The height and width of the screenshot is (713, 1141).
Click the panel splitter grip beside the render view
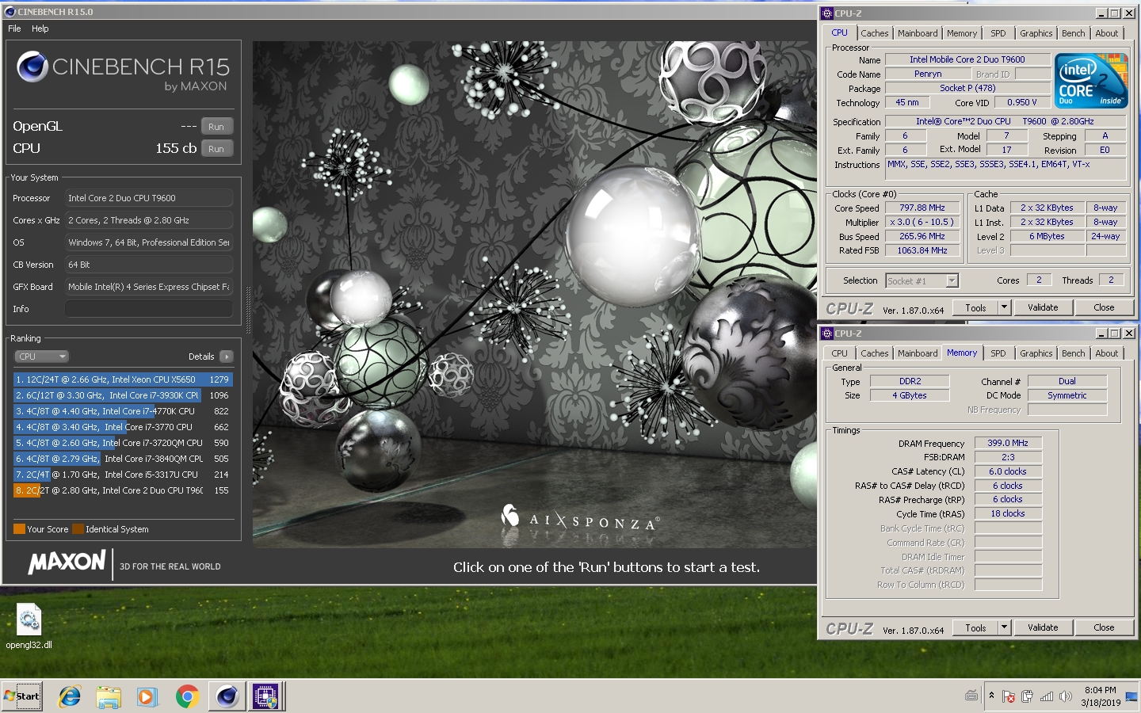[x=248, y=309]
